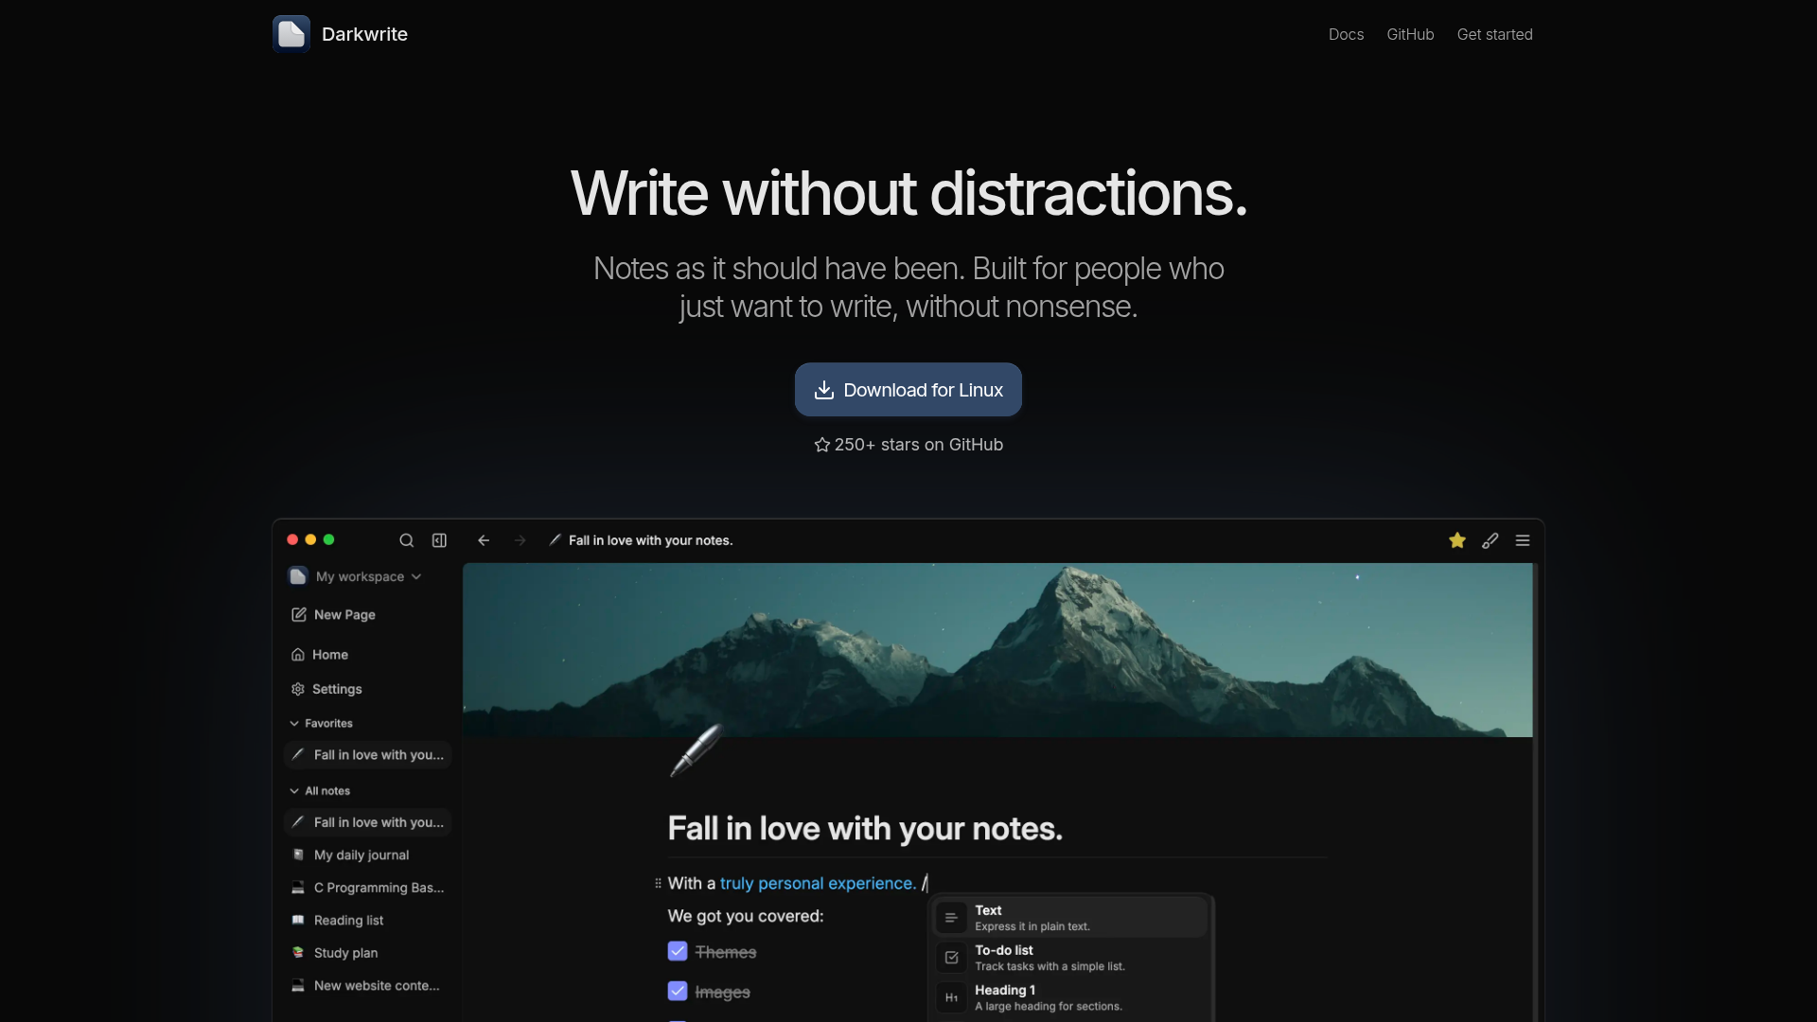Choose Text block from slash menu

coord(1070,918)
